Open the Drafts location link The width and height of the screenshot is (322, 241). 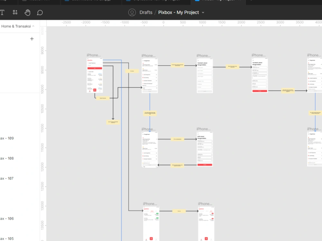click(146, 13)
